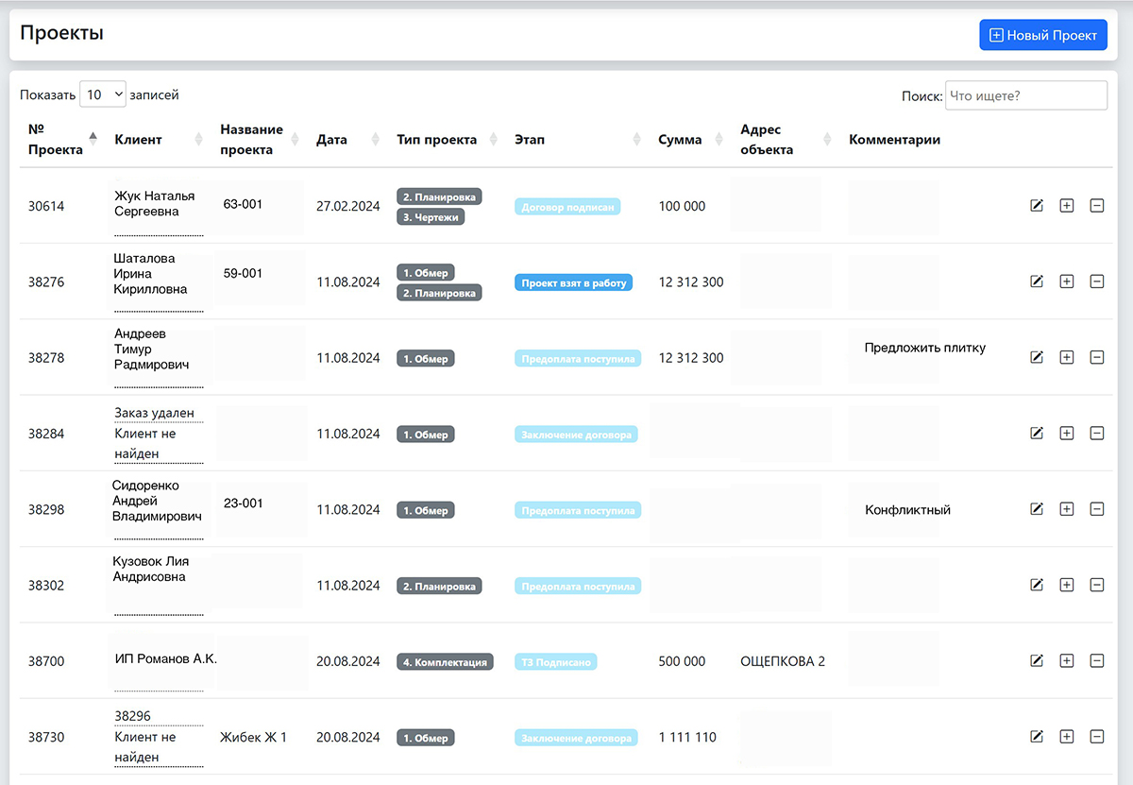
Task: Edit project 38284 via pencil icon
Action: pos(1037,433)
